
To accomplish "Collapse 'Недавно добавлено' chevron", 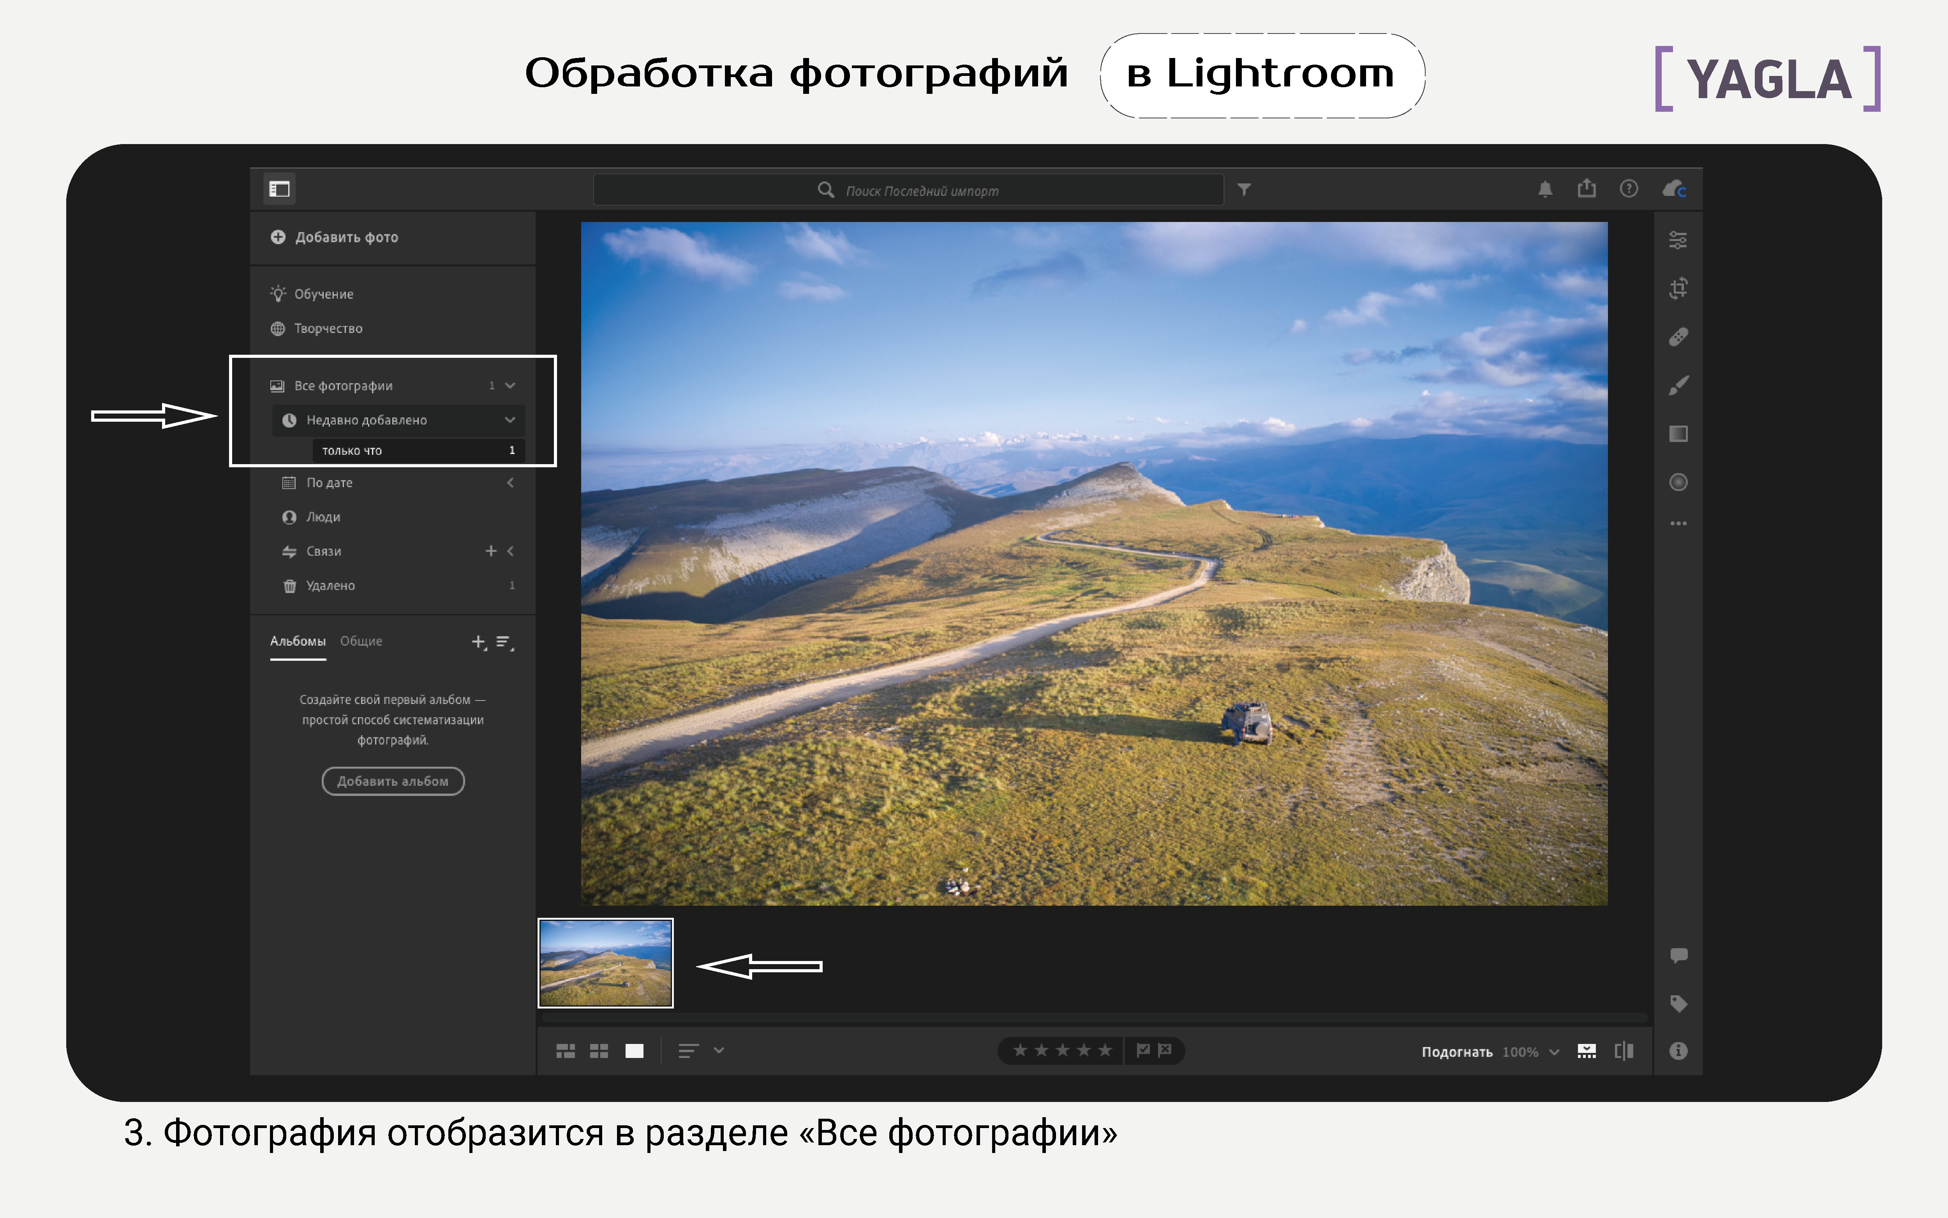I will 510,420.
